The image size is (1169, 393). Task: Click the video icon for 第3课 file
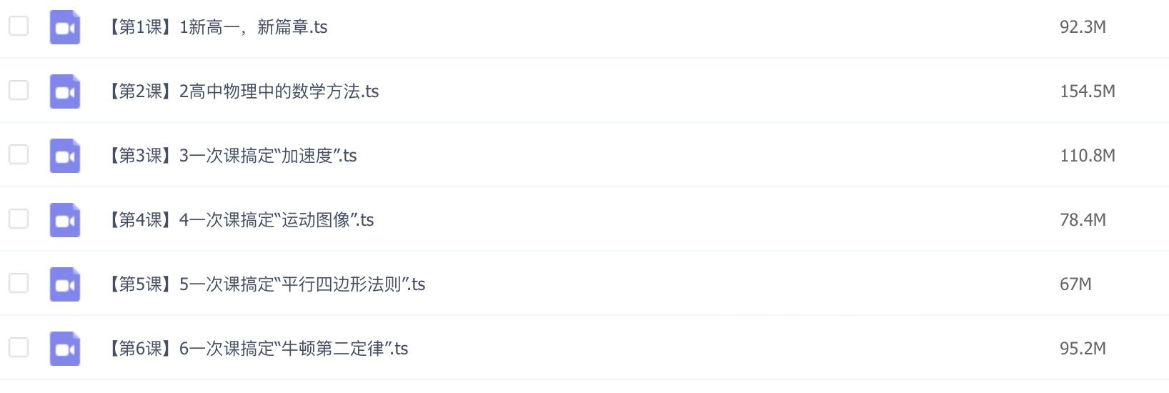pos(64,156)
